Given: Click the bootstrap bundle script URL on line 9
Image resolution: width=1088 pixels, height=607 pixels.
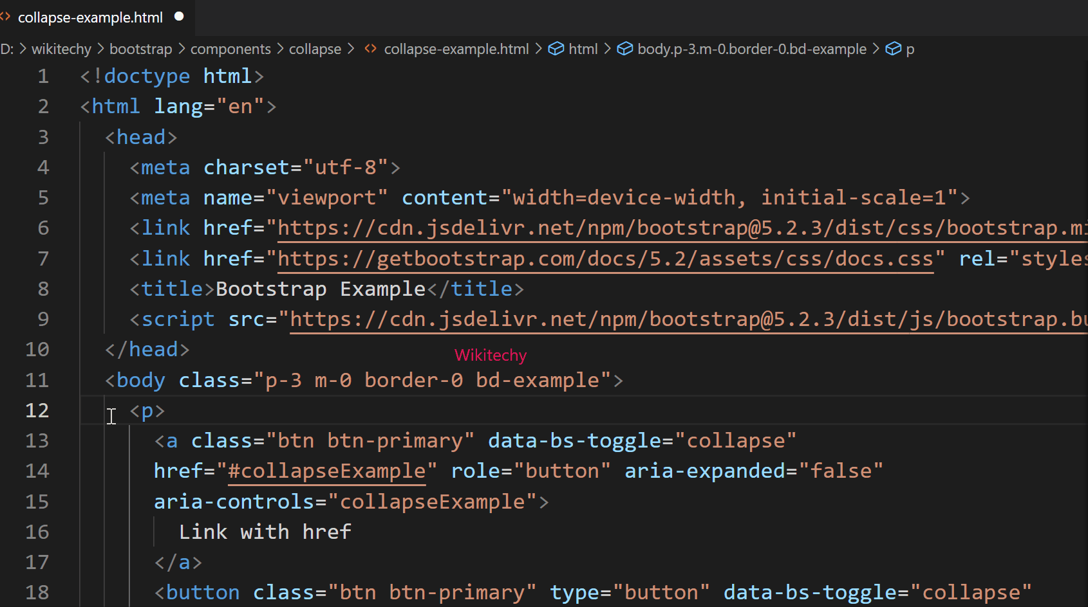Looking at the screenshot, I should tap(644, 318).
